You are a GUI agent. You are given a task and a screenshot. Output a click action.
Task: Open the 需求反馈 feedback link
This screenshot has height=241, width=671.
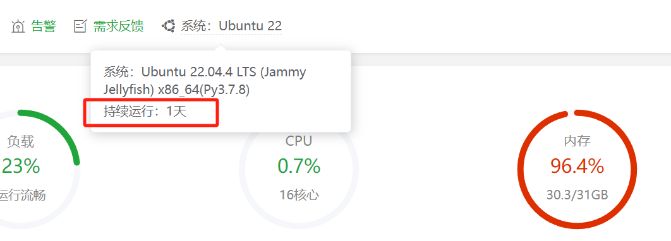[119, 26]
